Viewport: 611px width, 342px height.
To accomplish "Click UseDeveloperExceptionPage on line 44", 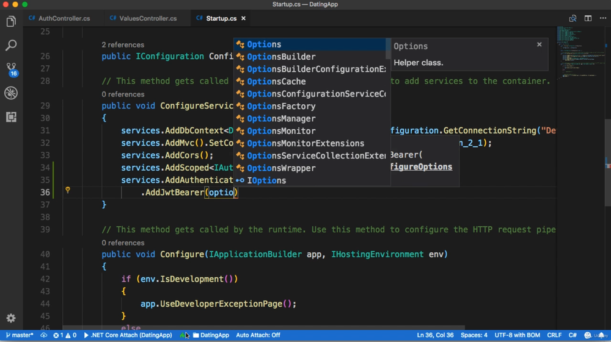I will pyautogui.click(x=221, y=304).
